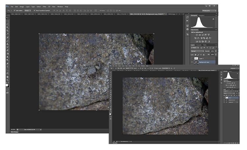The width and height of the screenshot is (247, 150).
Task: Open the Filter menu in large window
Action: click(44, 7)
